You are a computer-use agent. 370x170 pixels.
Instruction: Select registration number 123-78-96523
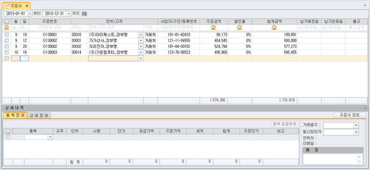pos(179,52)
